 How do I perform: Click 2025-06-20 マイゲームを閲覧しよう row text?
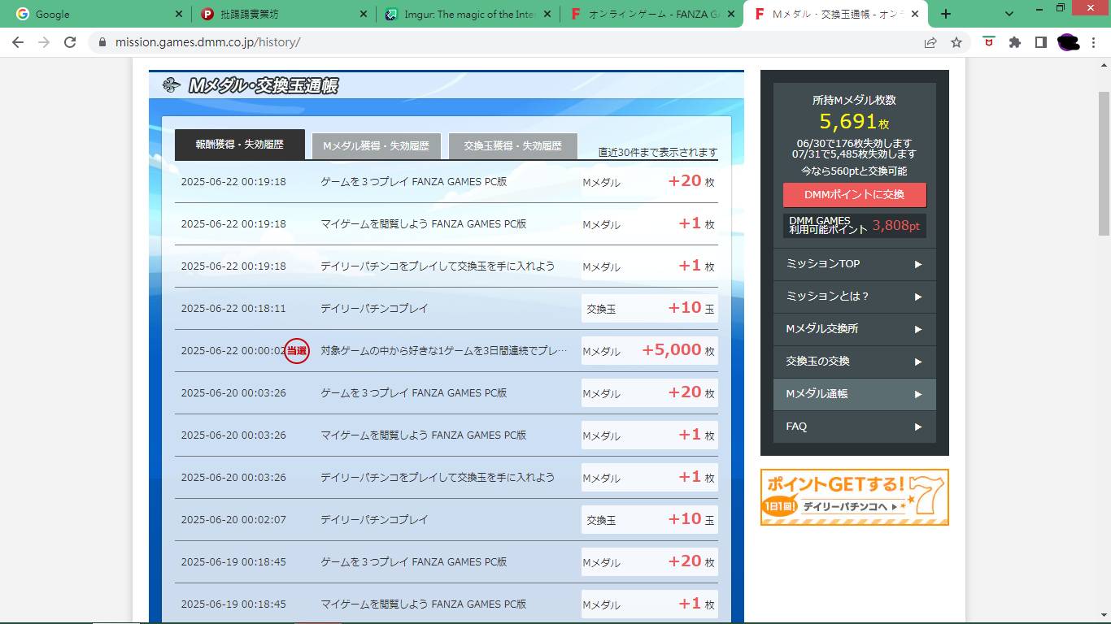[424, 435]
